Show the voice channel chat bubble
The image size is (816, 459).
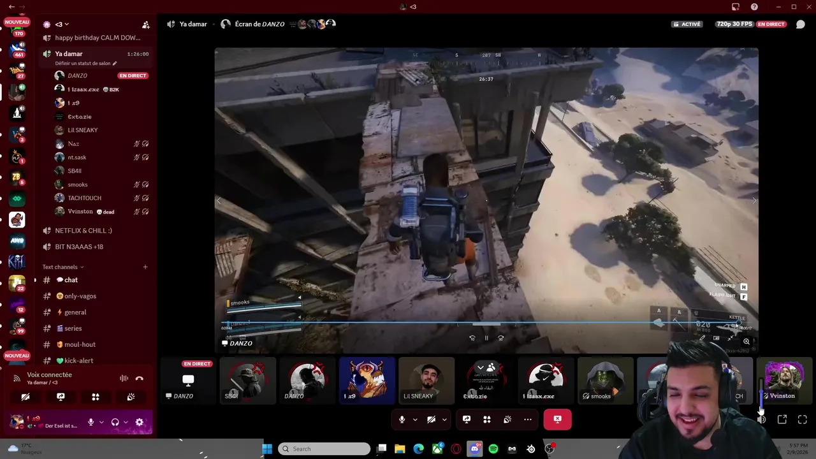click(x=801, y=24)
